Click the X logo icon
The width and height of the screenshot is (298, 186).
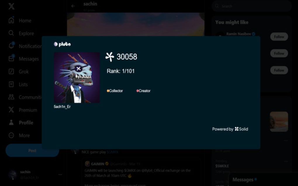point(11,6)
